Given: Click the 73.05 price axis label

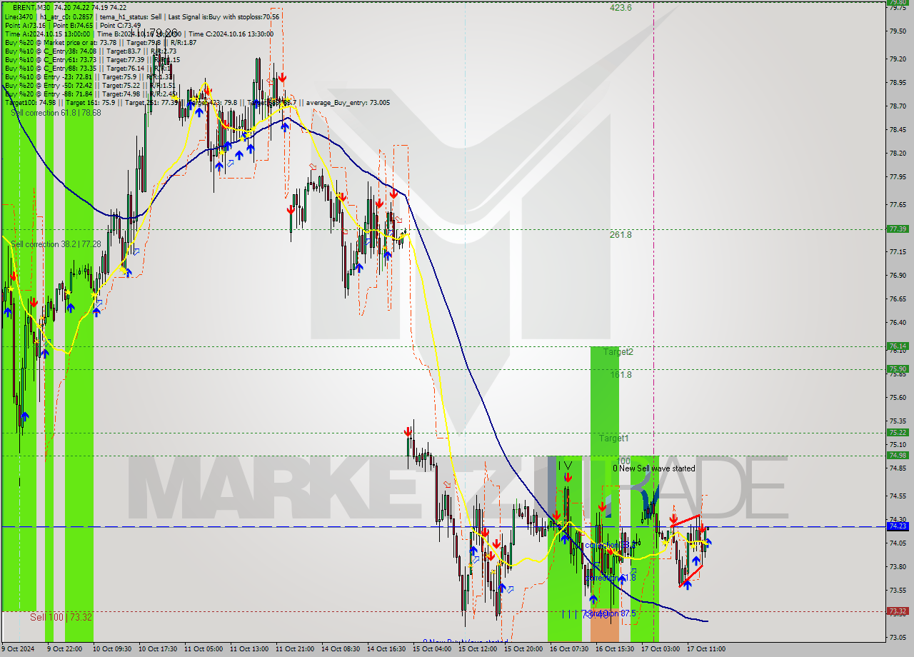Looking at the screenshot, I should click(x=898, y=637).
